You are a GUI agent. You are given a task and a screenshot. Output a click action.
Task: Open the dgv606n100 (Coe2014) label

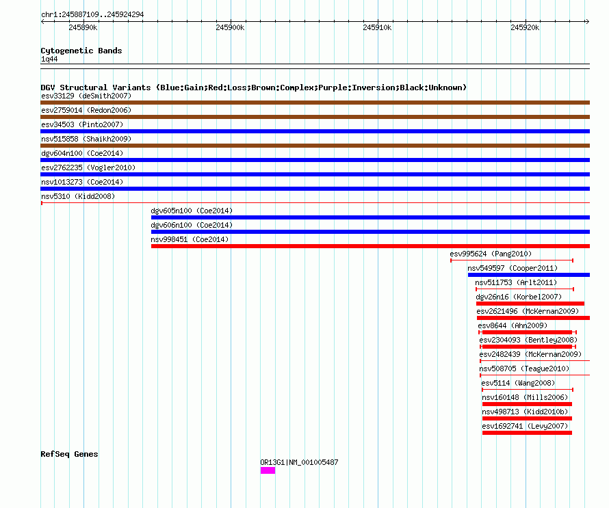[192, 225]
